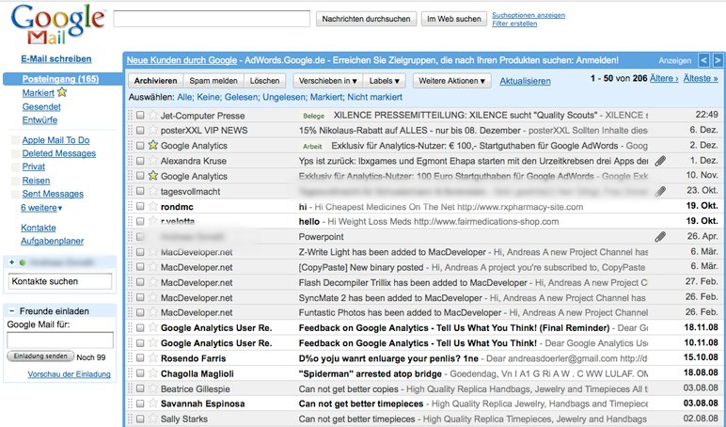726x427 pixels.
Task: Click the attachment paperclip on Alexandra Kruse email
Action: tap(660, 161)
